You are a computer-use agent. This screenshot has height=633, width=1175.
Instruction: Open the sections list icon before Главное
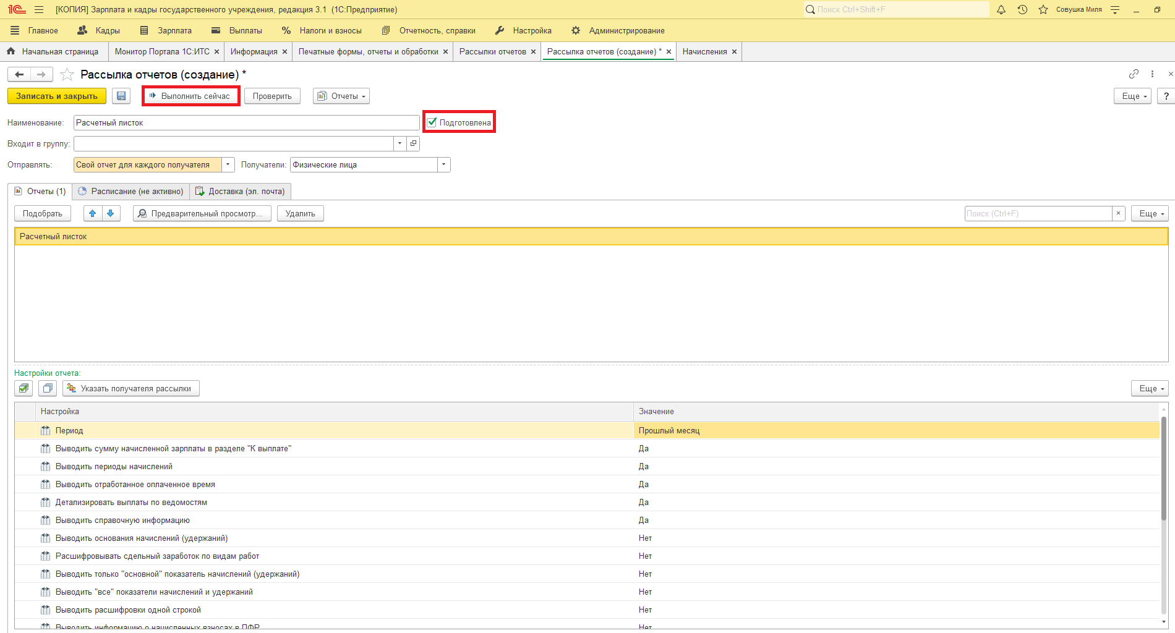(15, 30)
